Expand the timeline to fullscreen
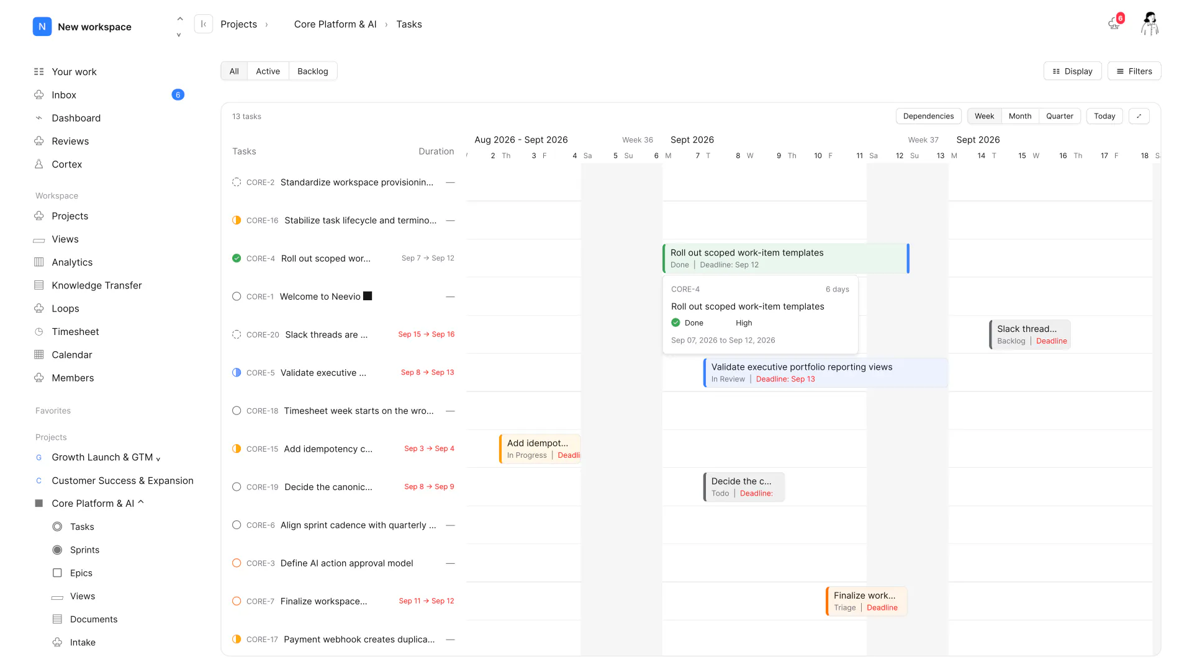The image size is (1192, 670). (x=1139, y=116)
